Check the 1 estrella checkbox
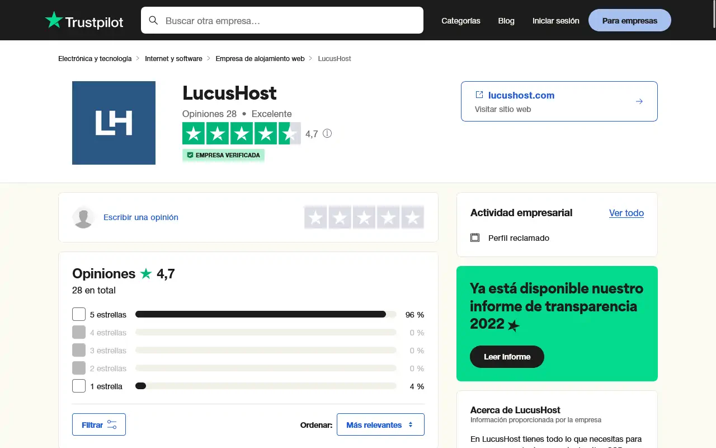 point(79,386)
